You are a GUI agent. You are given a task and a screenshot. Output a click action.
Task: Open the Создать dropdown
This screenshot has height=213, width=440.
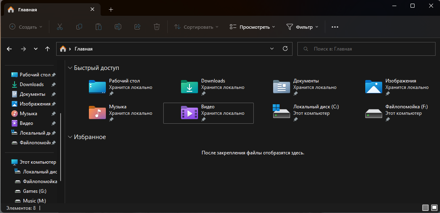pos(26,27)
